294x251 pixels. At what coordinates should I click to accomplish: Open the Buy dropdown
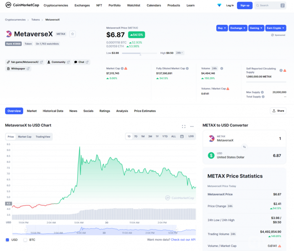click(x=222, y=28)
